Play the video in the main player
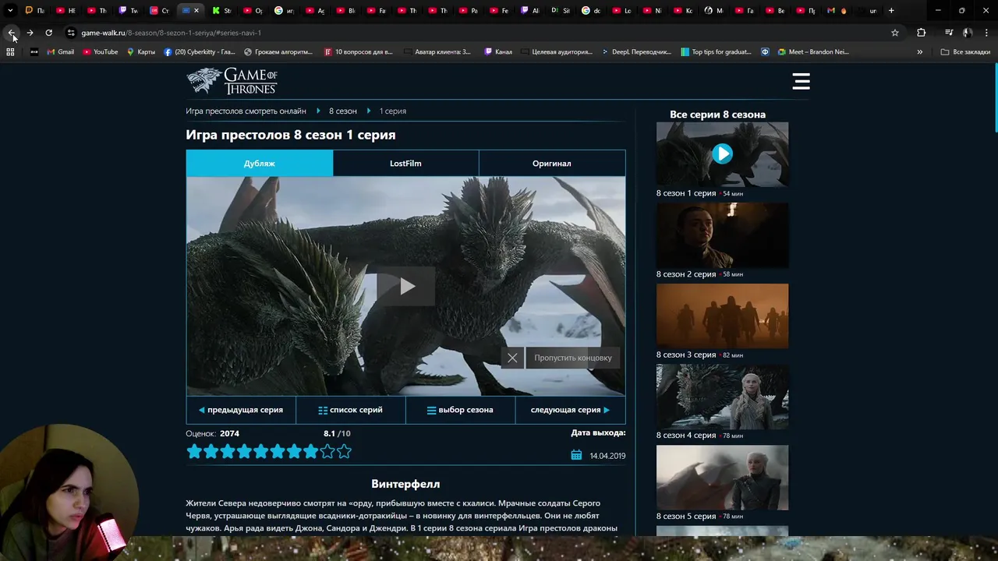The width and height of the screenshot is (998, 561). pyautogui.click(x=406, y=287)
